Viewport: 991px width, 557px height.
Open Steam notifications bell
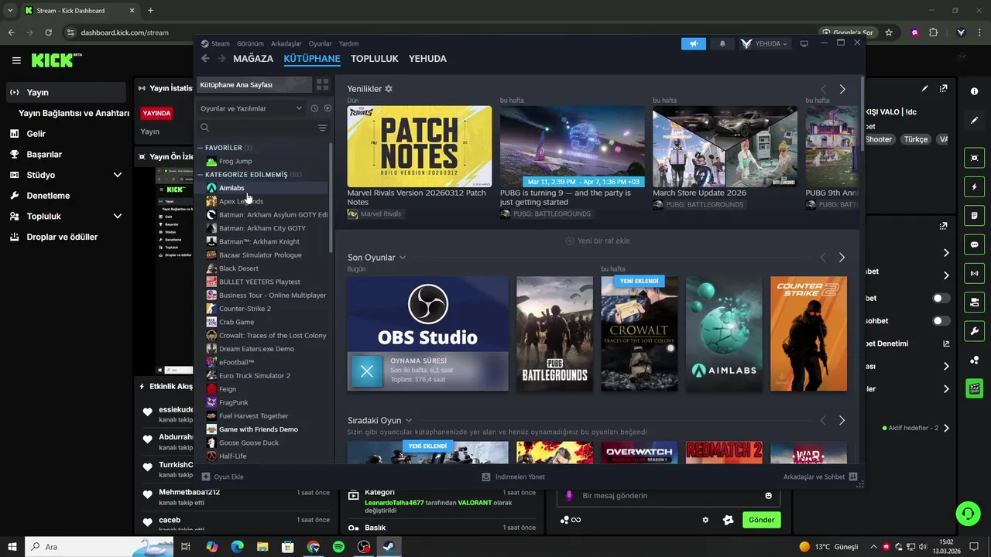(722, 44)
